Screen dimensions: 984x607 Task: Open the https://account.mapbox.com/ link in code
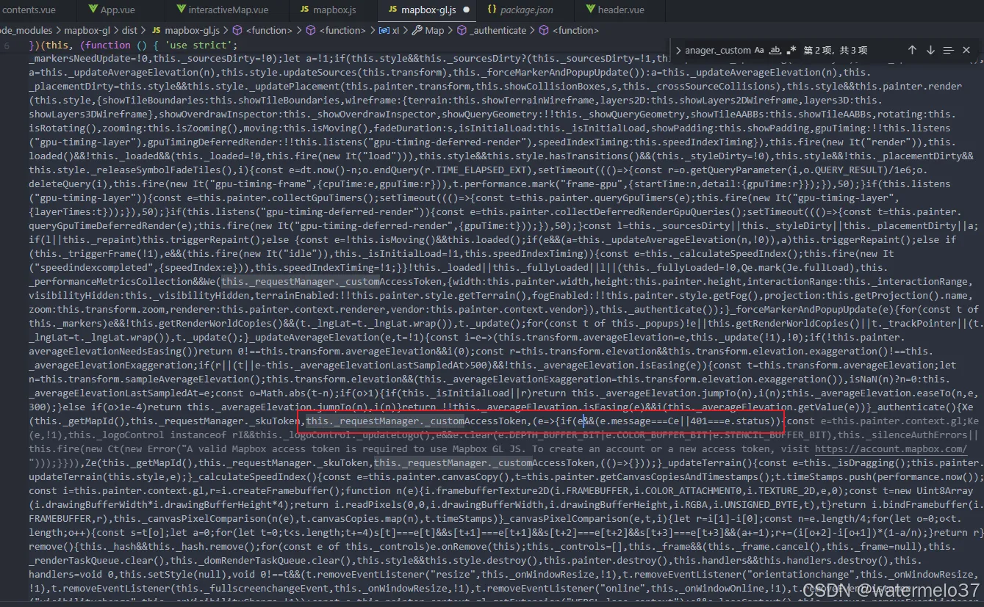pos(891,448)
